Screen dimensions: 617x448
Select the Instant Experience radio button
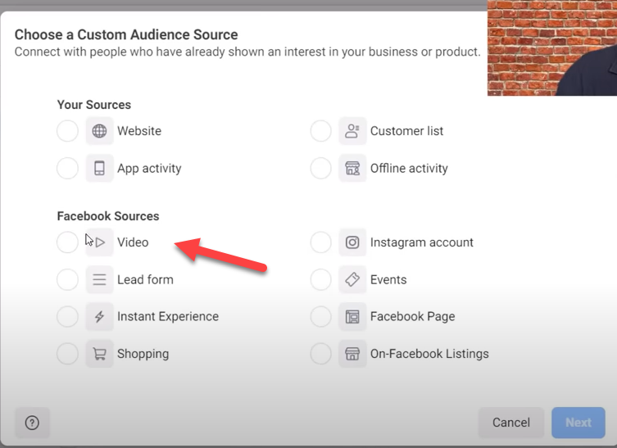tap(68, 317)
